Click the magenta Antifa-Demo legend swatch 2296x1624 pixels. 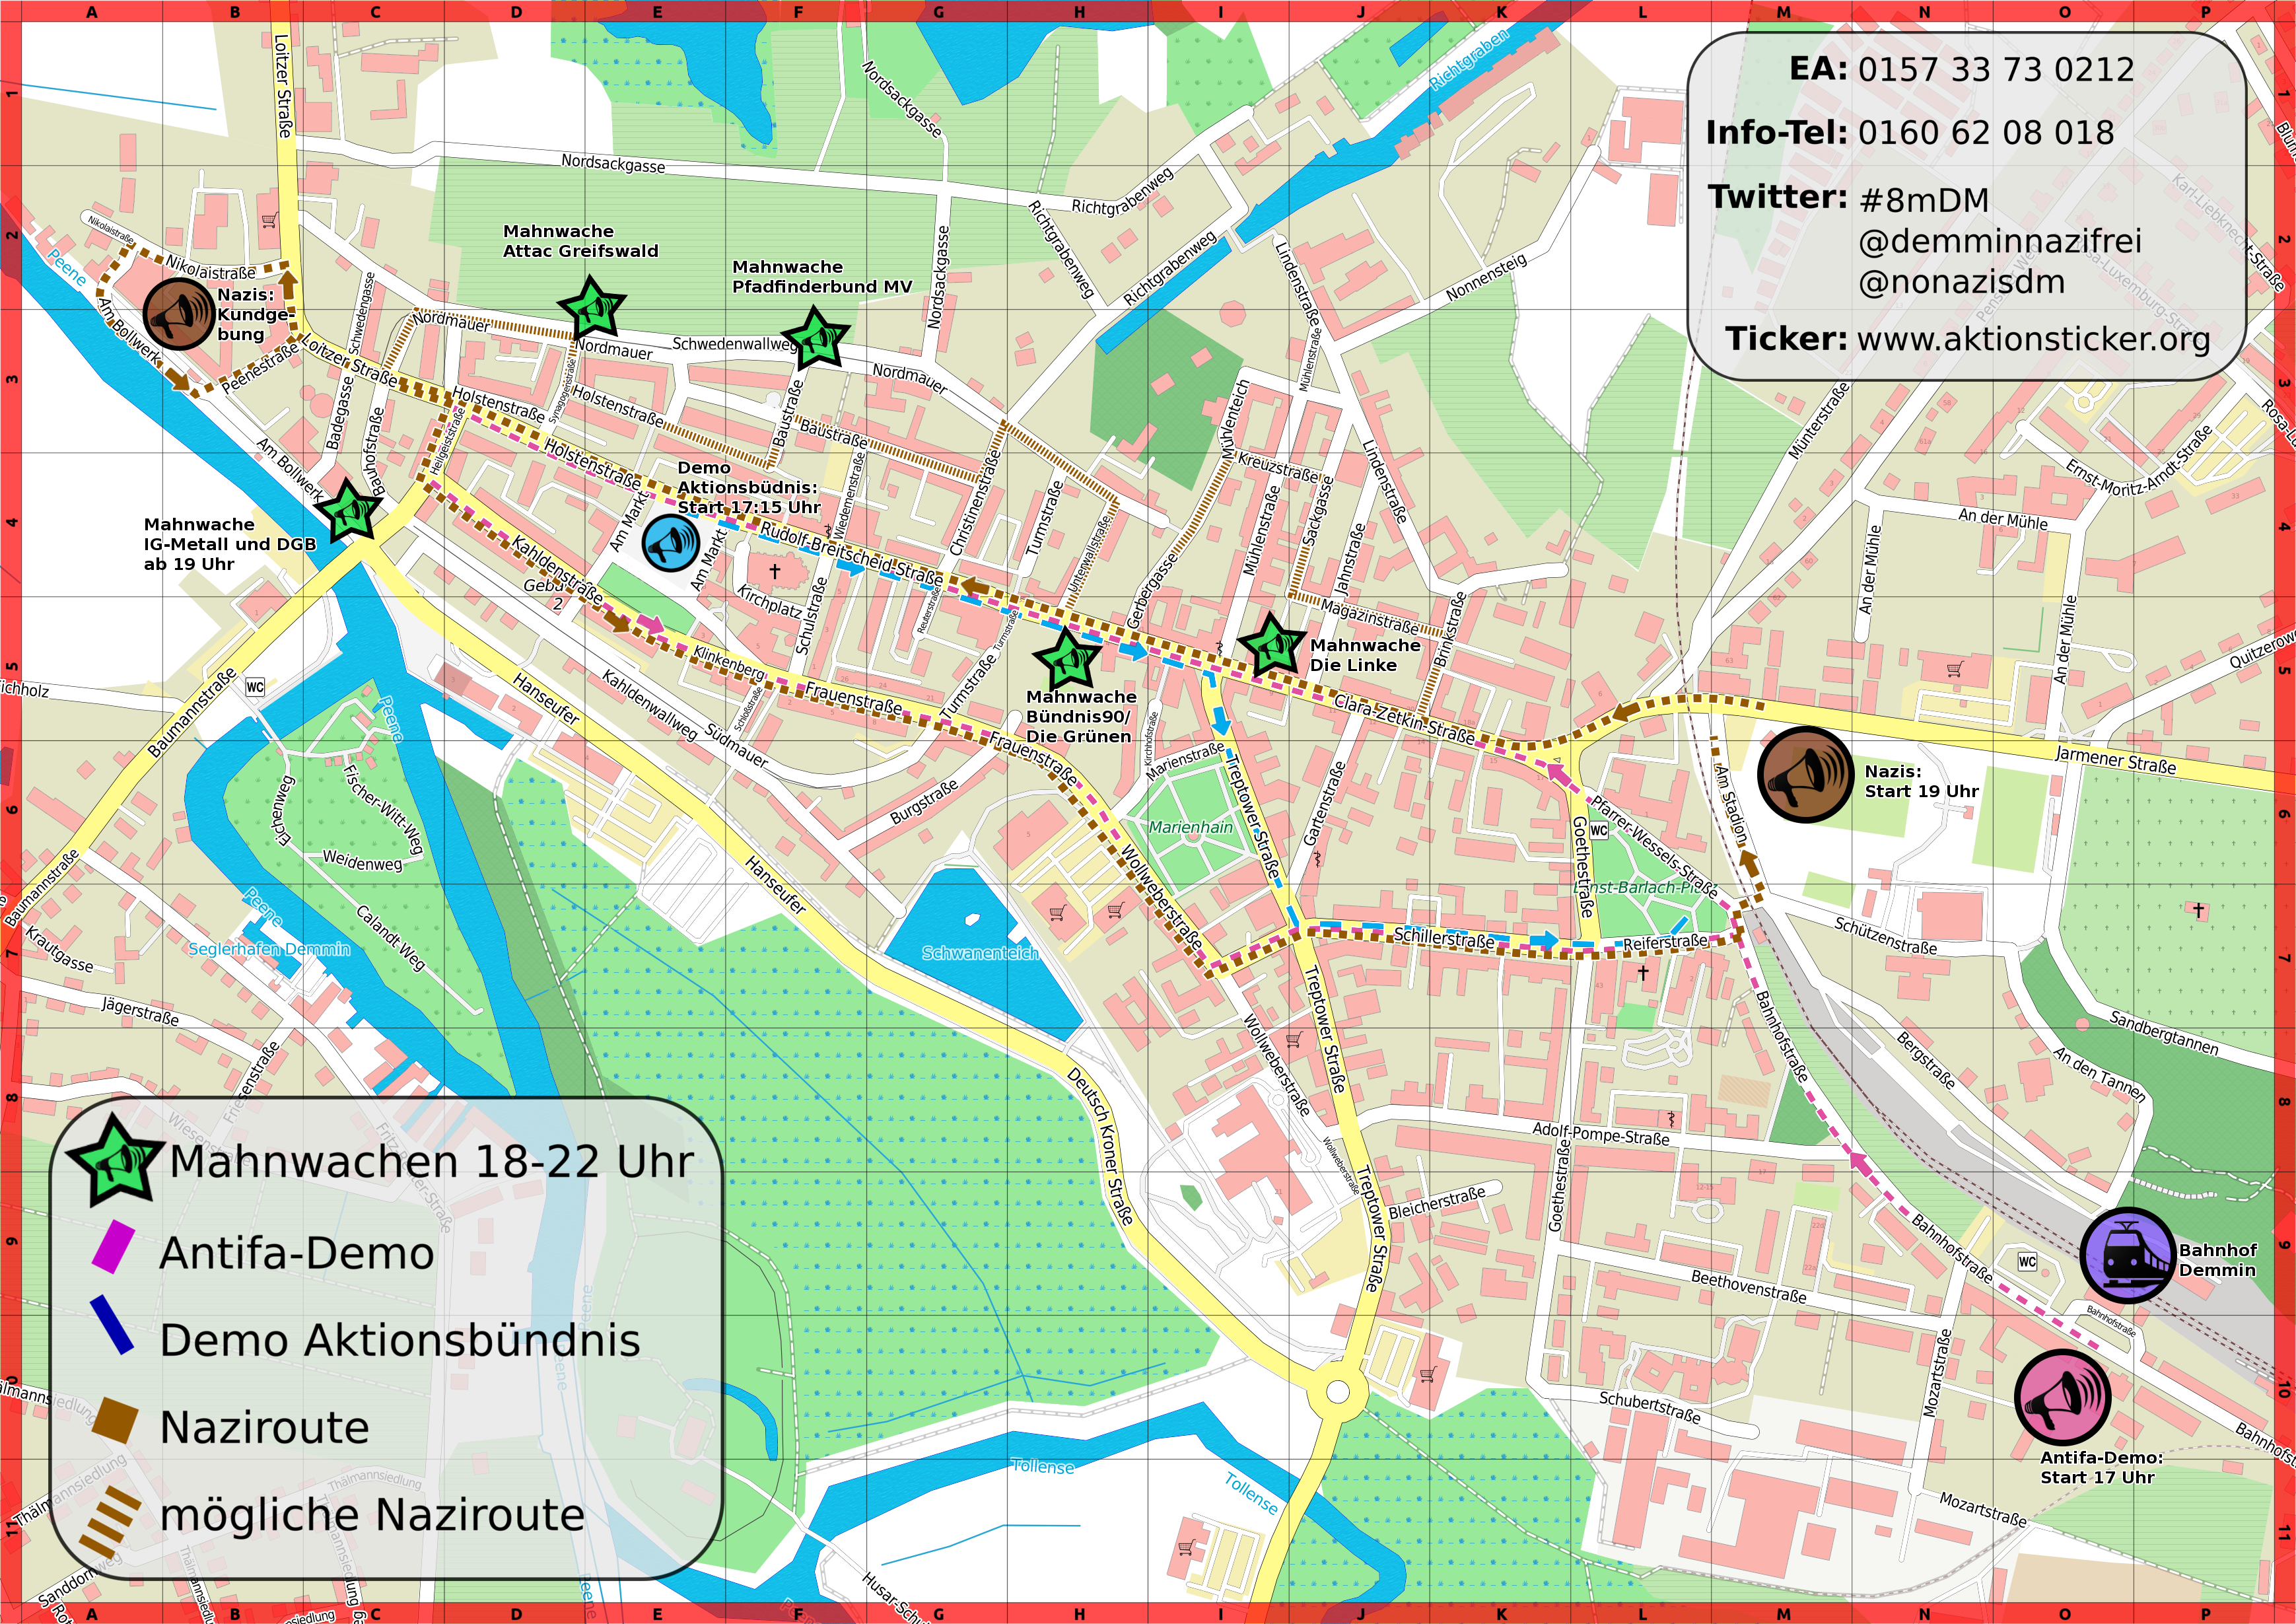pyautogui.click(x=113, y=1247)
